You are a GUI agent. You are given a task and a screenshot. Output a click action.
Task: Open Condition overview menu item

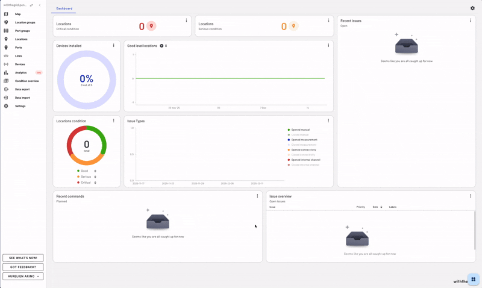coord(27,81)
